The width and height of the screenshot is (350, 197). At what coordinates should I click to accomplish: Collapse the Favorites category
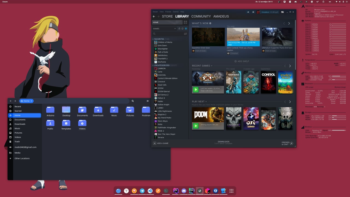coord(153,39)
